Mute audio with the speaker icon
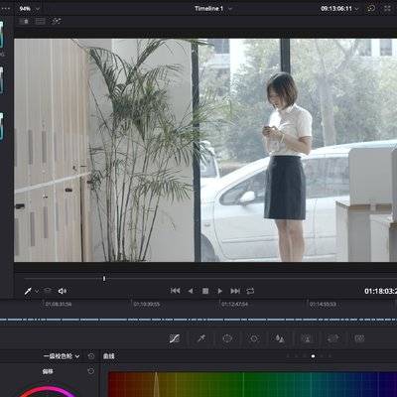The width and height of the screenshot is (397, 397). 63,291
